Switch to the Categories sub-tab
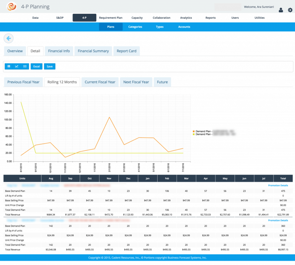Viewport: 295px width, 265px height. [x=135, y=27]
